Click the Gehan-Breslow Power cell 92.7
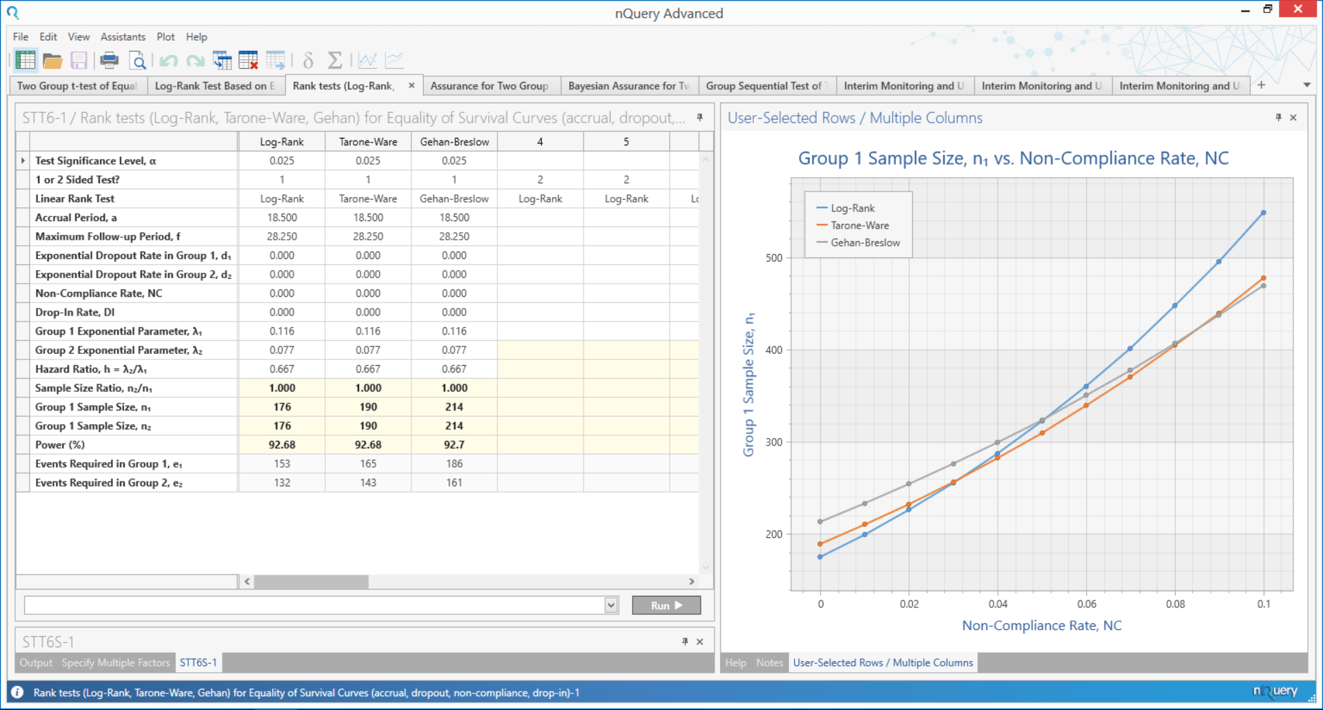 [454, 445]
